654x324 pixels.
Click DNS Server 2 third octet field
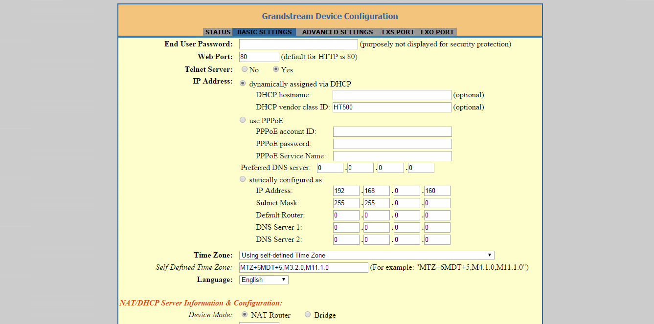pyautogui.click(x=407, y=240)
